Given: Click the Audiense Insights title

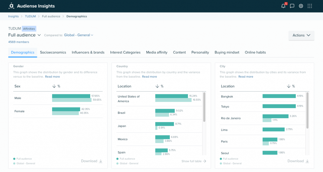Looking at the screenshot, I should pyautogui.click(x=36, y=6).
